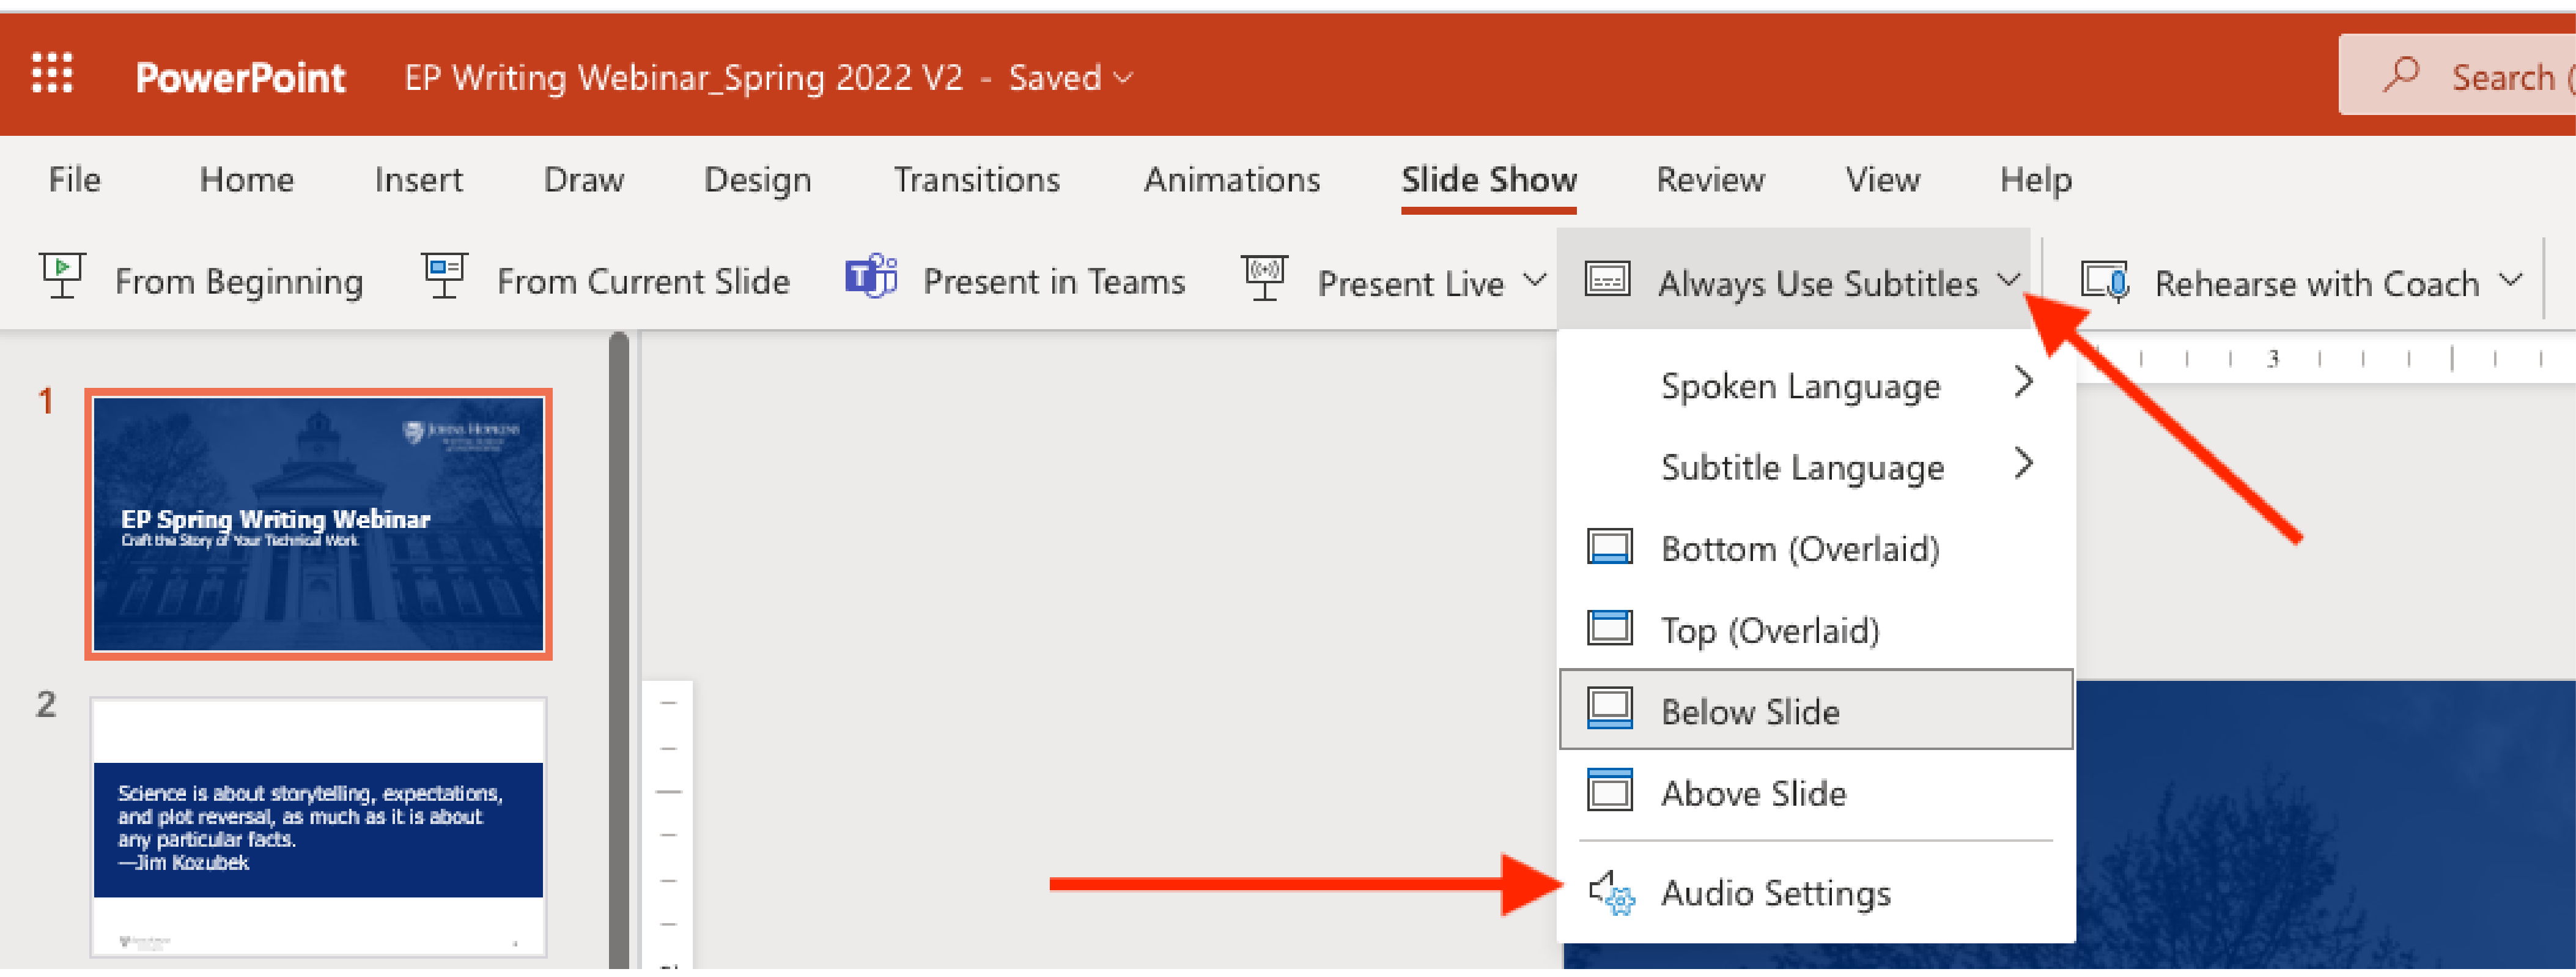Click the From Beginning presentation icon
This screenshot has height=977, width=2576.
[x=62, y=277]
